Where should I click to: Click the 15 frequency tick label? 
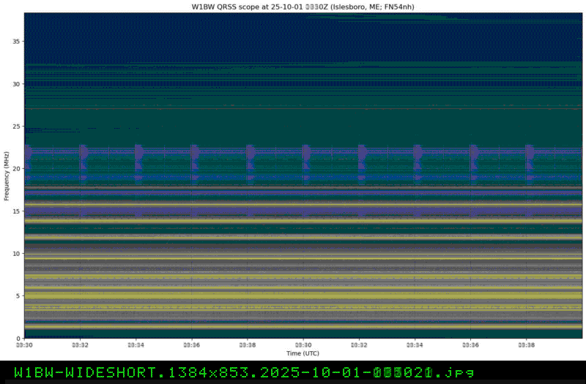(16, 211)
